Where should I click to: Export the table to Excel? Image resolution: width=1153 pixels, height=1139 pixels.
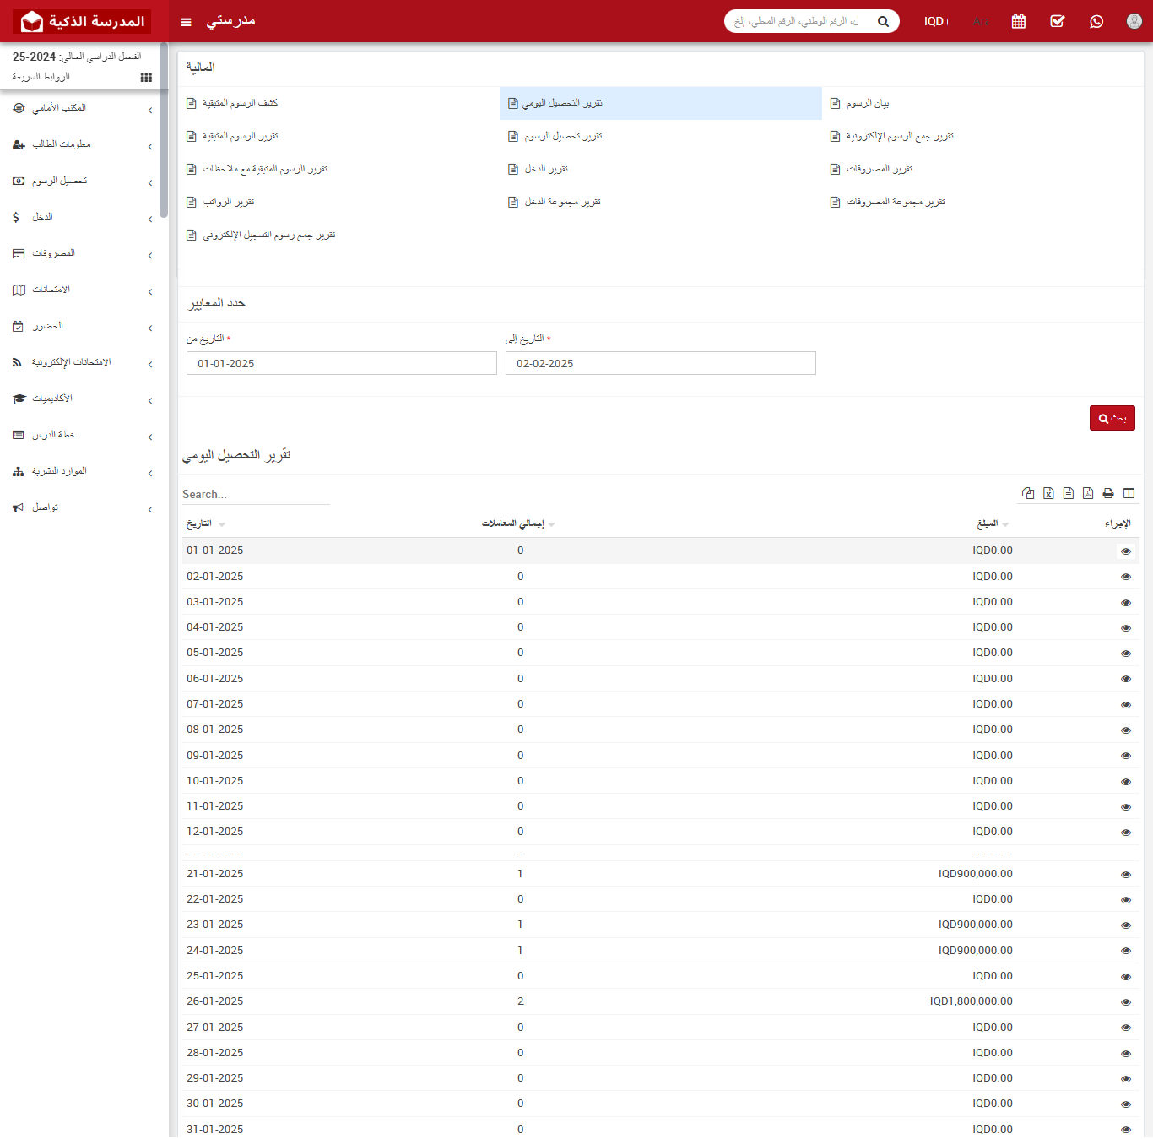click(1048, 494)
